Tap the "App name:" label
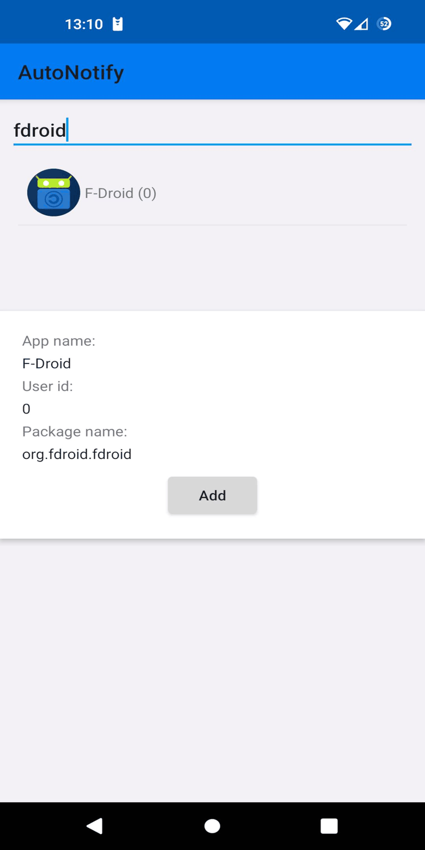 tap(59, 341)
